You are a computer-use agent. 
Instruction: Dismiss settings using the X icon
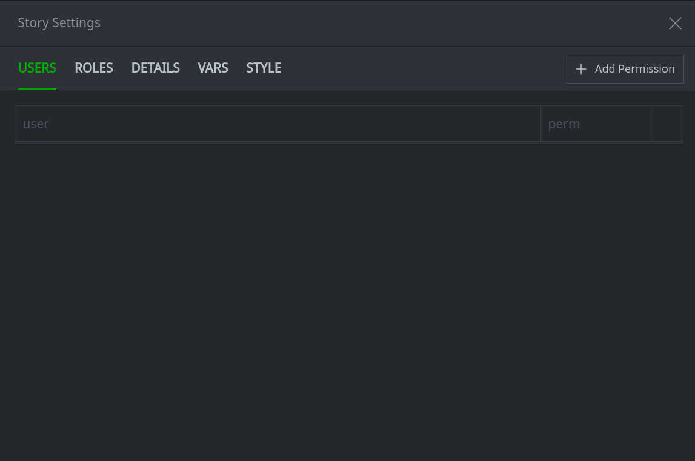pyautogui.click(x=675, y=24)
